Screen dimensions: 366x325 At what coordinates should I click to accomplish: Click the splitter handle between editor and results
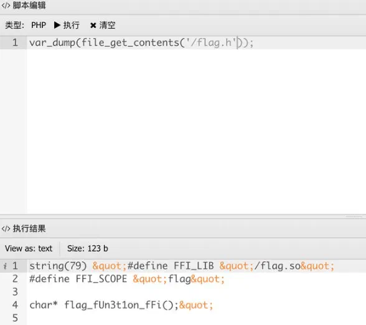click(x=354, y=217)
